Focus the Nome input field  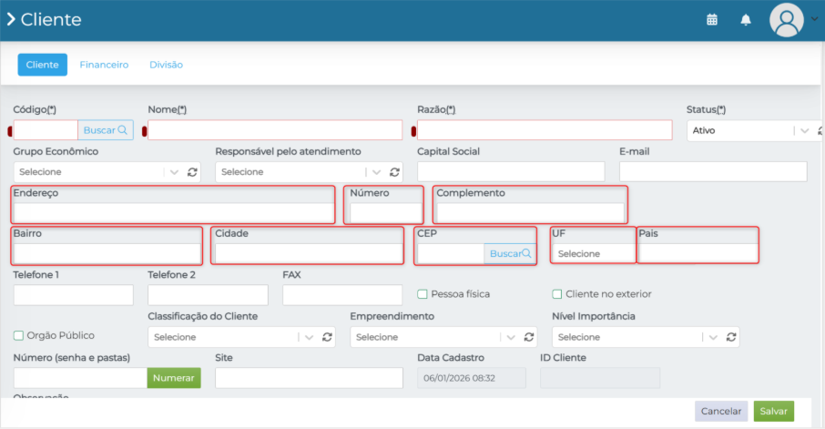pos(275,130)
